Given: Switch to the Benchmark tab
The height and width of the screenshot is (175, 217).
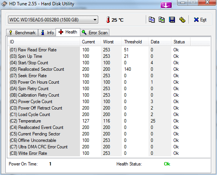Looking at the screenshot, I should 22,33.
